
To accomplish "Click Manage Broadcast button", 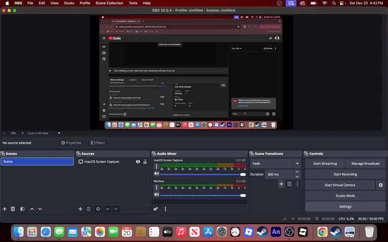I will click(x=365, y=163).
